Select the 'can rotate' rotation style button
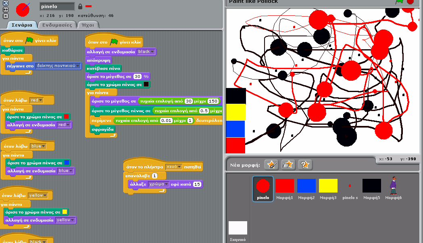The height and width of the screenshot is (243, 423). click(x=5, y=3)
